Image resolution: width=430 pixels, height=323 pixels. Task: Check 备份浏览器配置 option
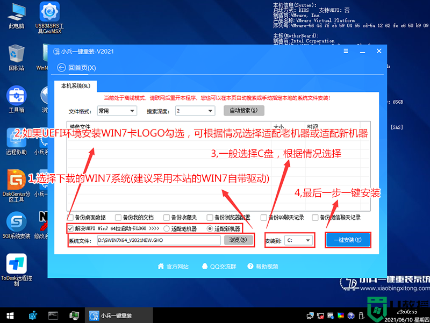tap(210, 218)
